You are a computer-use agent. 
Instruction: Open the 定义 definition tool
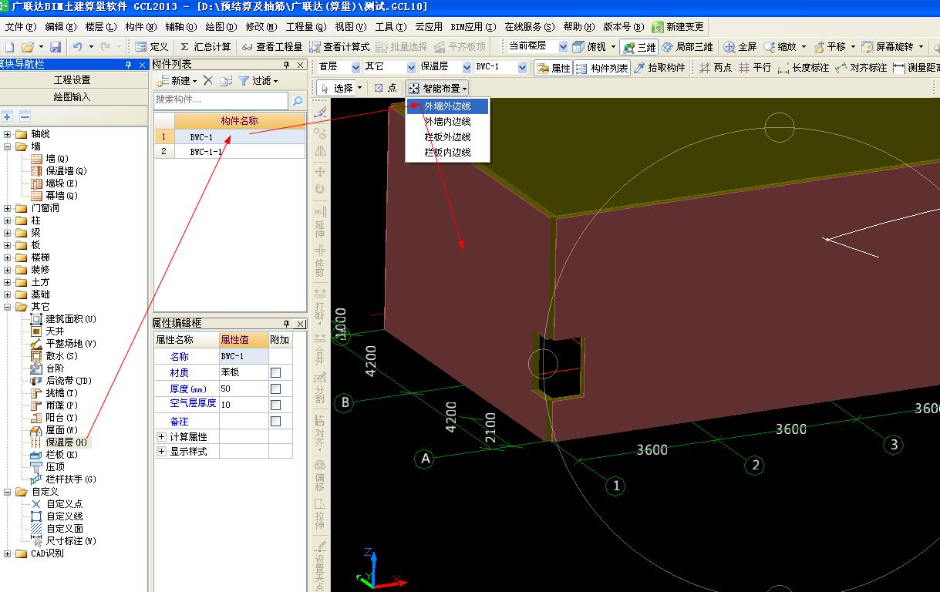151,47
